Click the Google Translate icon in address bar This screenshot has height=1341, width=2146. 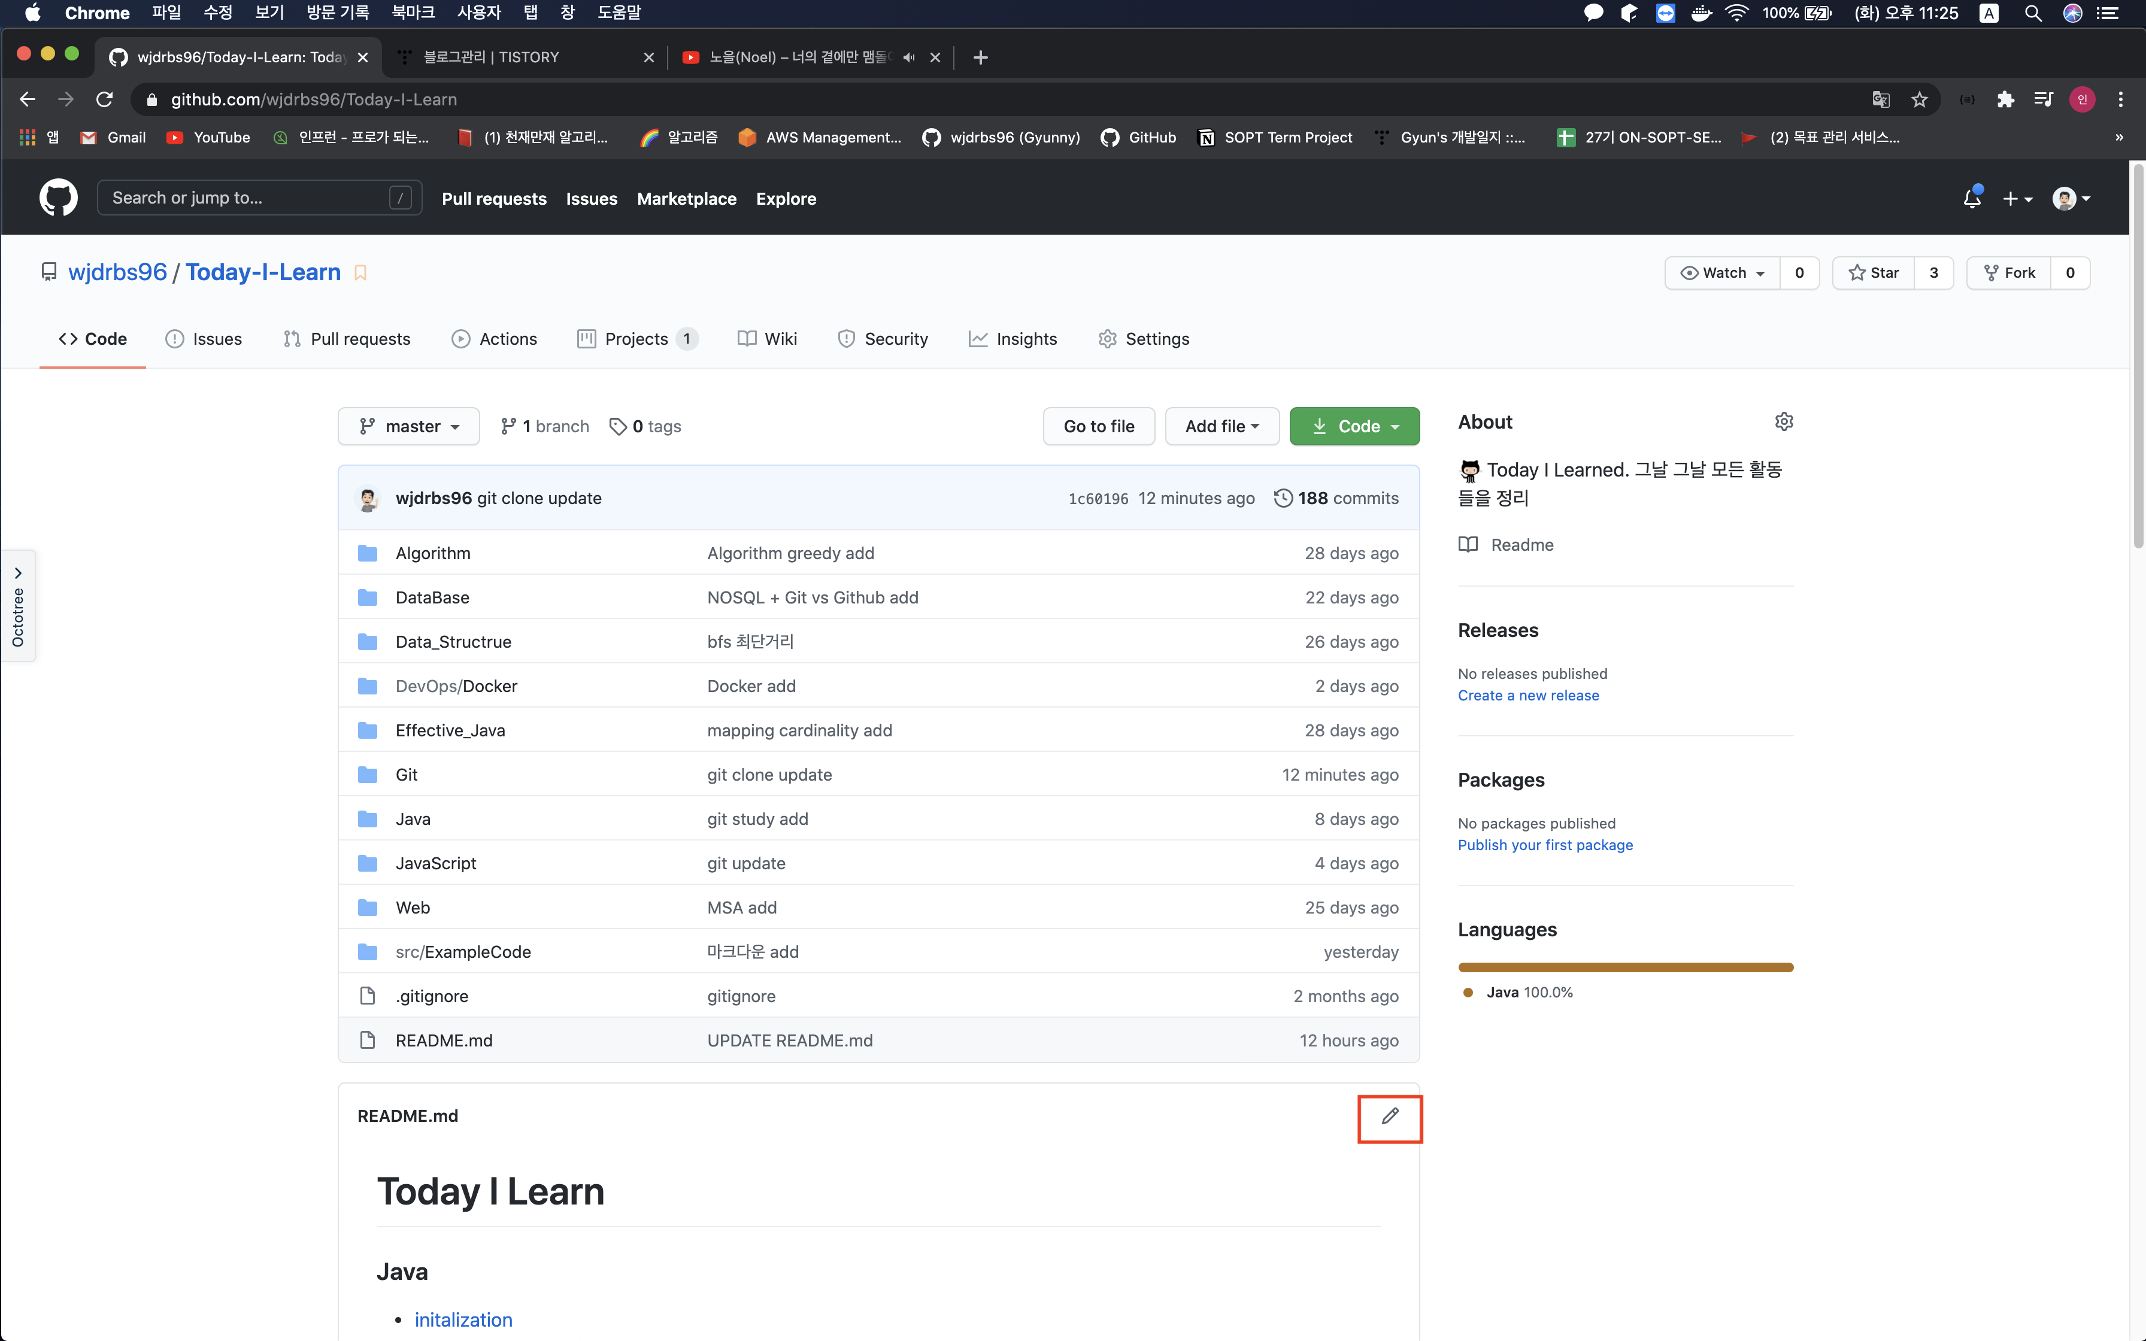(1880, 99)
